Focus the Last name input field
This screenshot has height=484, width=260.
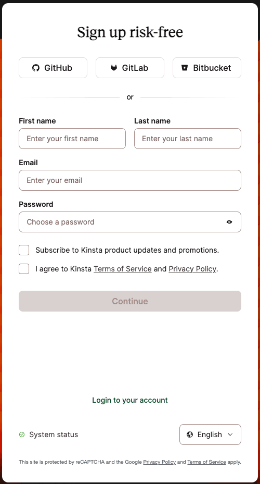188,139
